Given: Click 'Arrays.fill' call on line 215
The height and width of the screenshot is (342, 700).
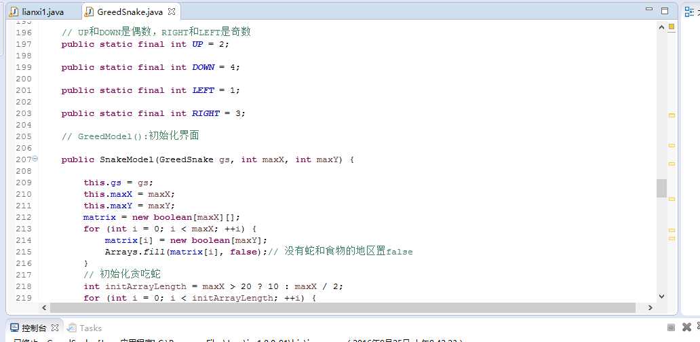Looking at the screenshot, I should 135,252.
